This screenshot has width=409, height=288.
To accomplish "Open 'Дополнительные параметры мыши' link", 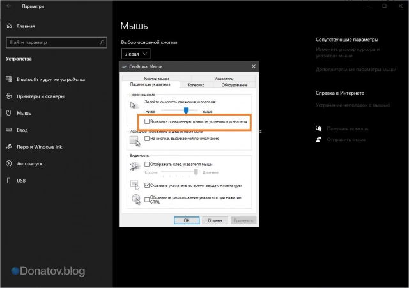I will [356, 70].
